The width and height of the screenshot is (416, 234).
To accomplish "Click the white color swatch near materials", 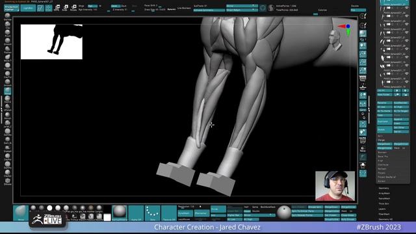I will tap(107, 217).
